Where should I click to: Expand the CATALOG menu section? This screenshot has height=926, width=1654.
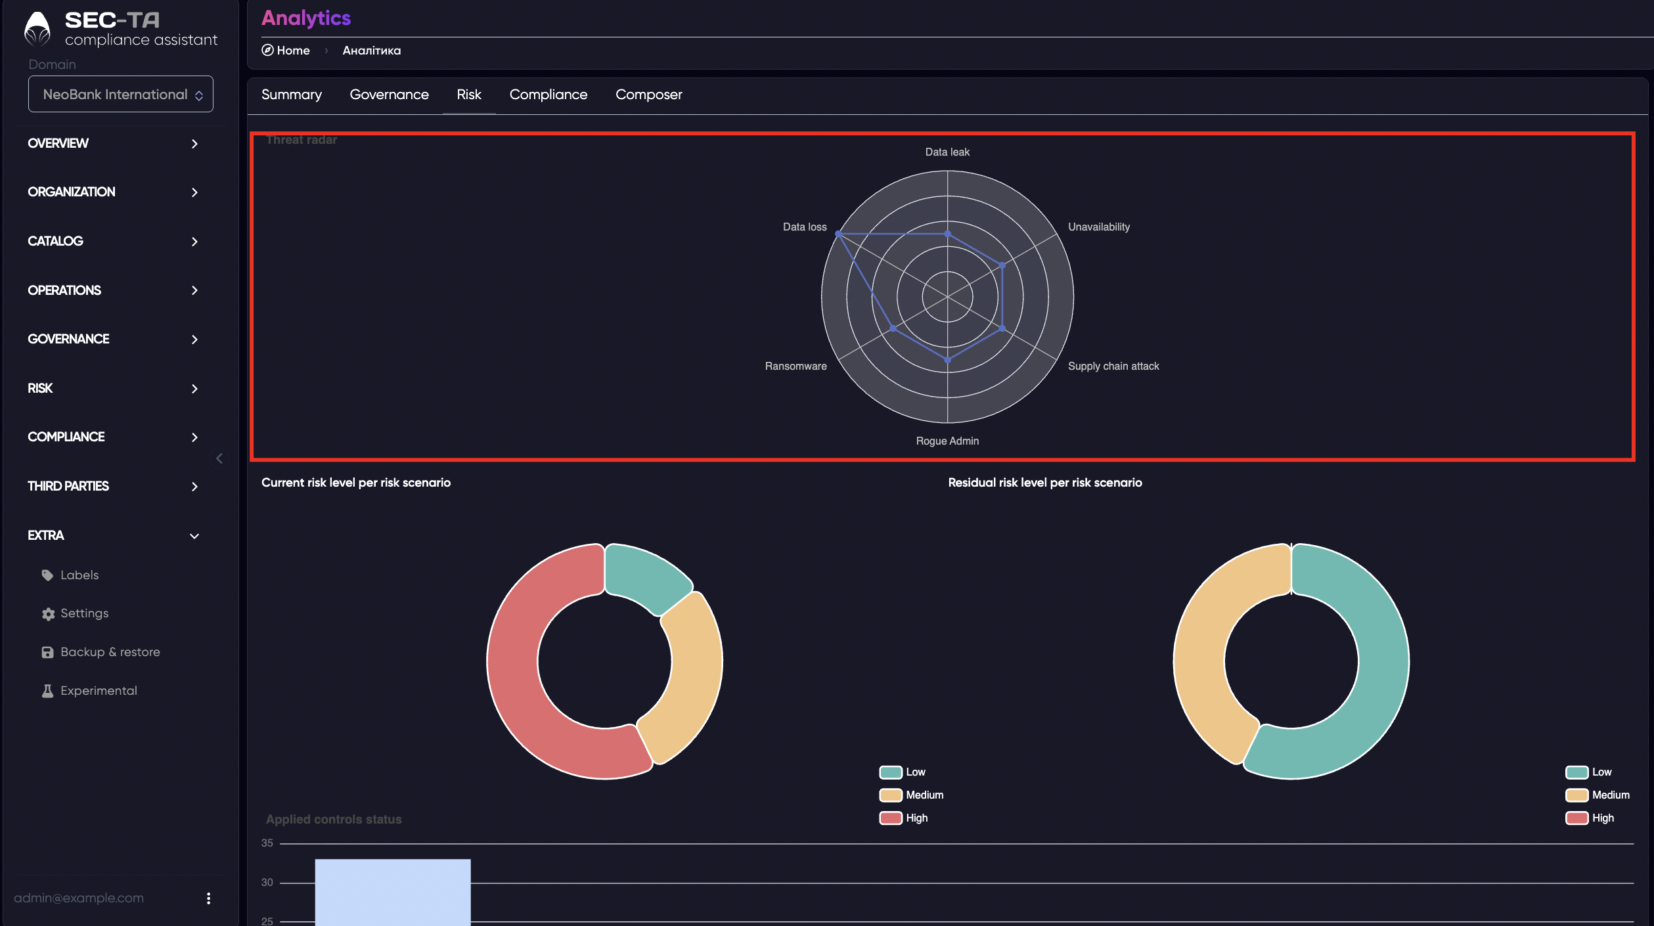[113, 241]
